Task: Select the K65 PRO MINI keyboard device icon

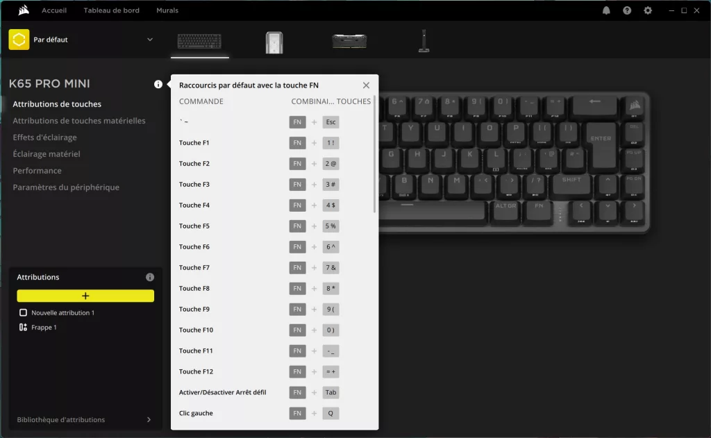Action: [199, 40]
